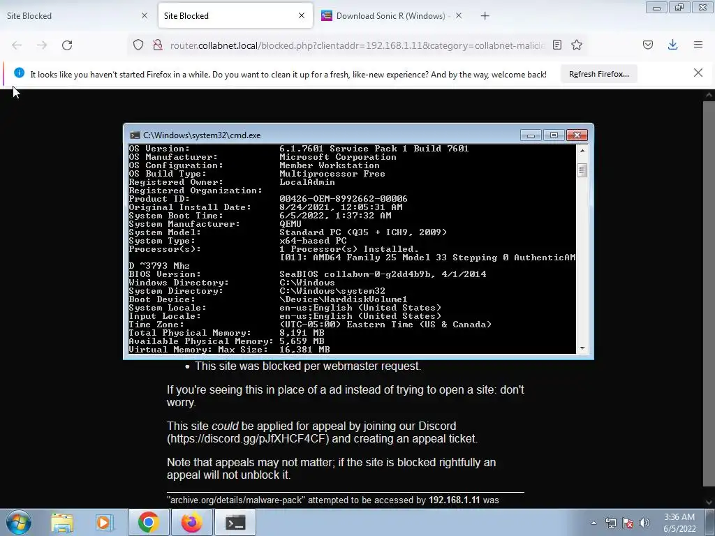Open the Firefox hamburger application menu

[698, 45]
